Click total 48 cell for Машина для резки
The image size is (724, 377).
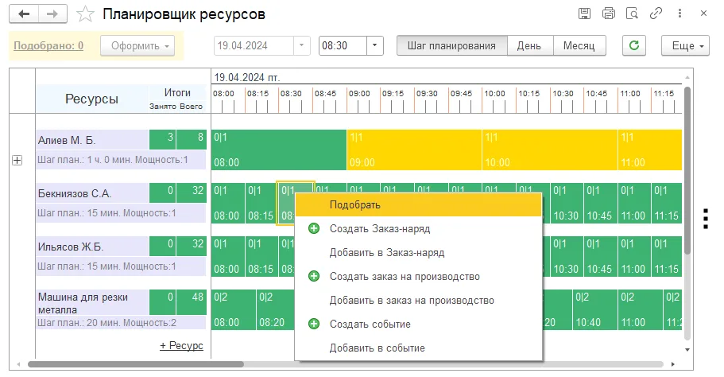[x=192, y=302]
